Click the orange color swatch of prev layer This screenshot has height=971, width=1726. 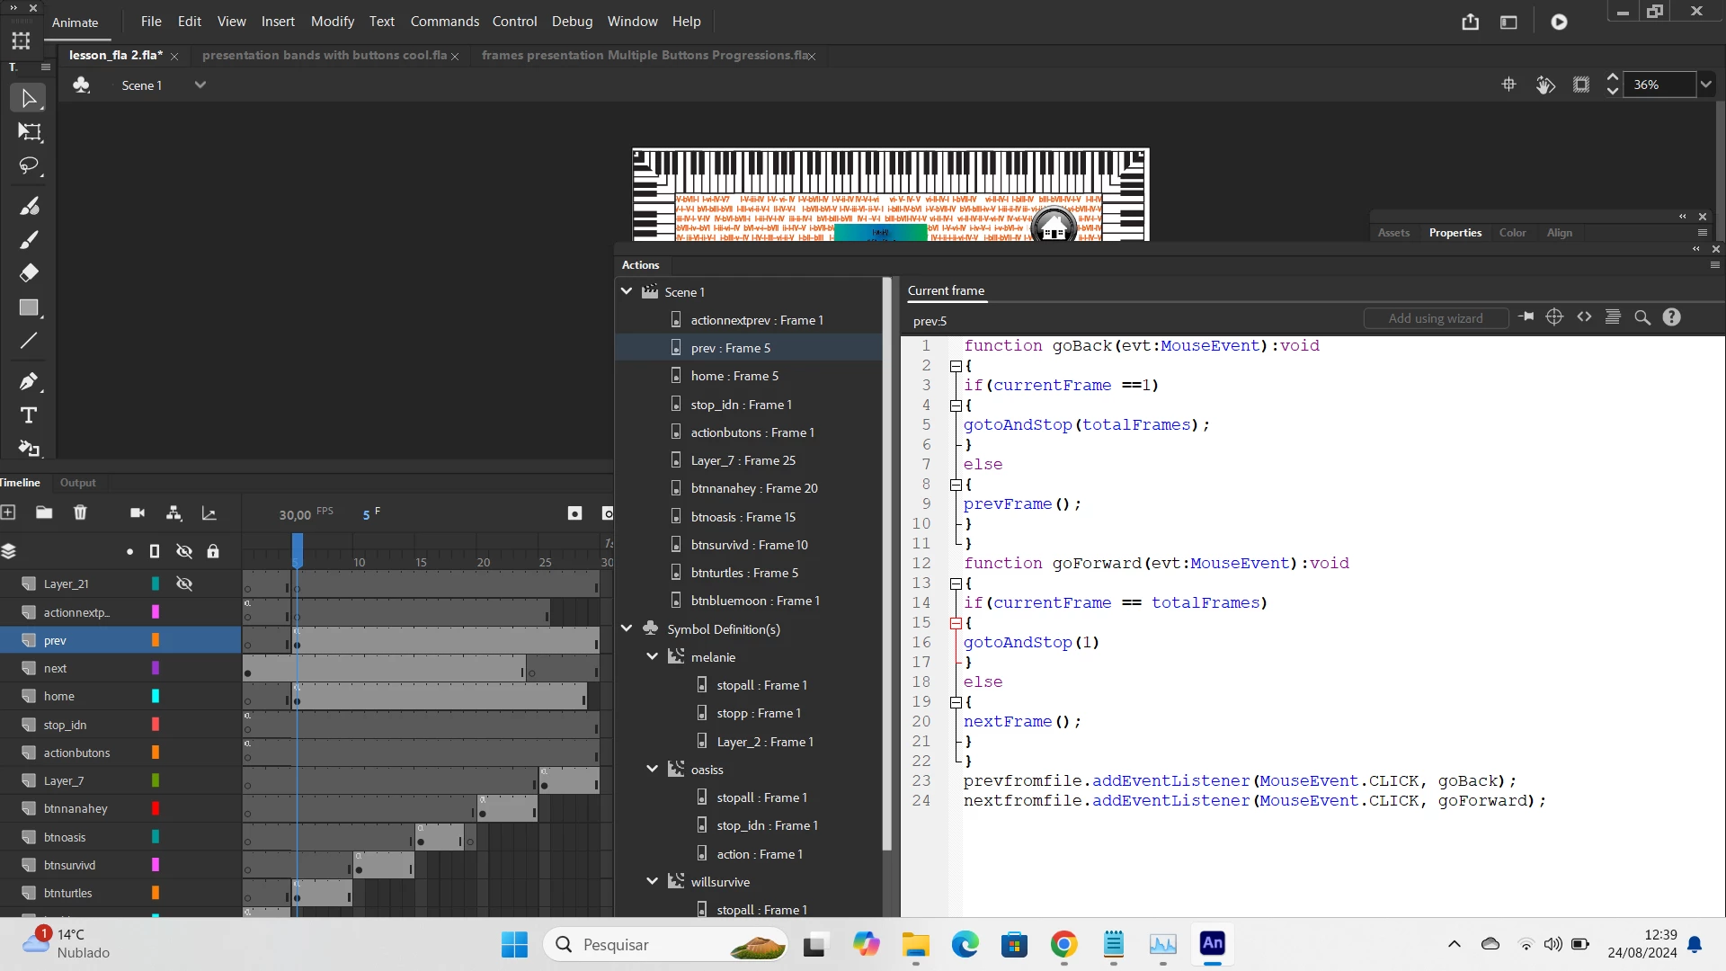[156, 640]
